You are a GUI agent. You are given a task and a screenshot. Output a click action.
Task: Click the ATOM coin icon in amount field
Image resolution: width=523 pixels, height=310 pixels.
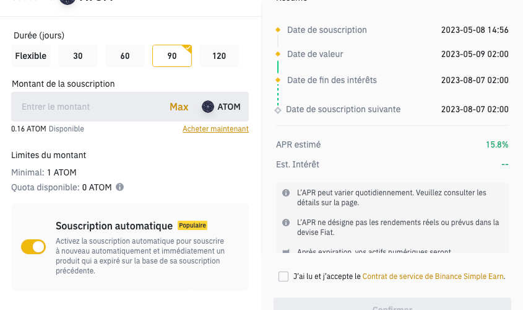click(208, 107)
